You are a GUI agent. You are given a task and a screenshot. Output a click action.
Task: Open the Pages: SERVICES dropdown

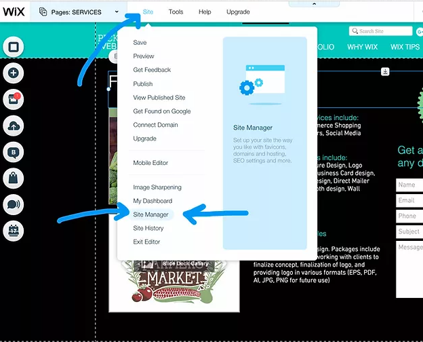point(79,12)
